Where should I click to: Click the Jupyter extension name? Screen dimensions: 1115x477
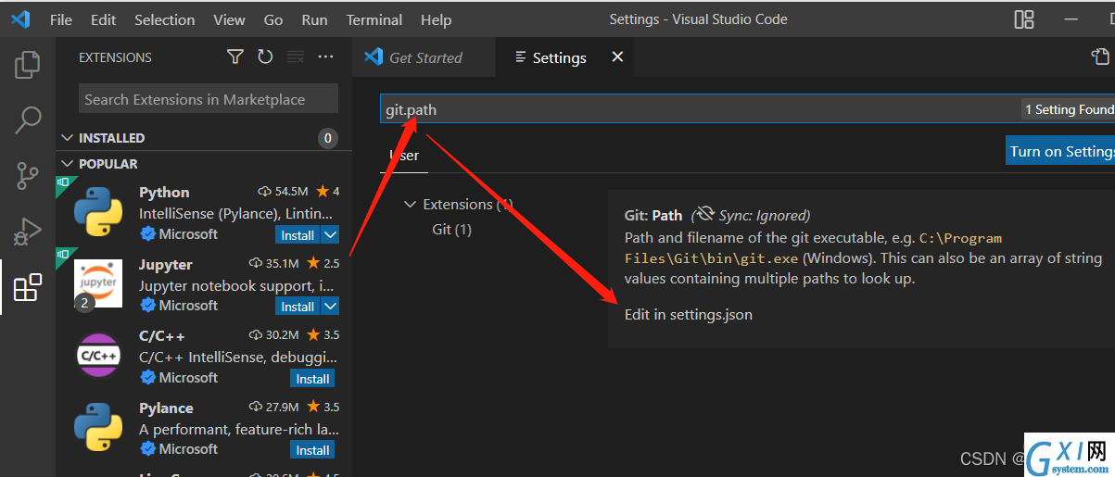point(166,264)
